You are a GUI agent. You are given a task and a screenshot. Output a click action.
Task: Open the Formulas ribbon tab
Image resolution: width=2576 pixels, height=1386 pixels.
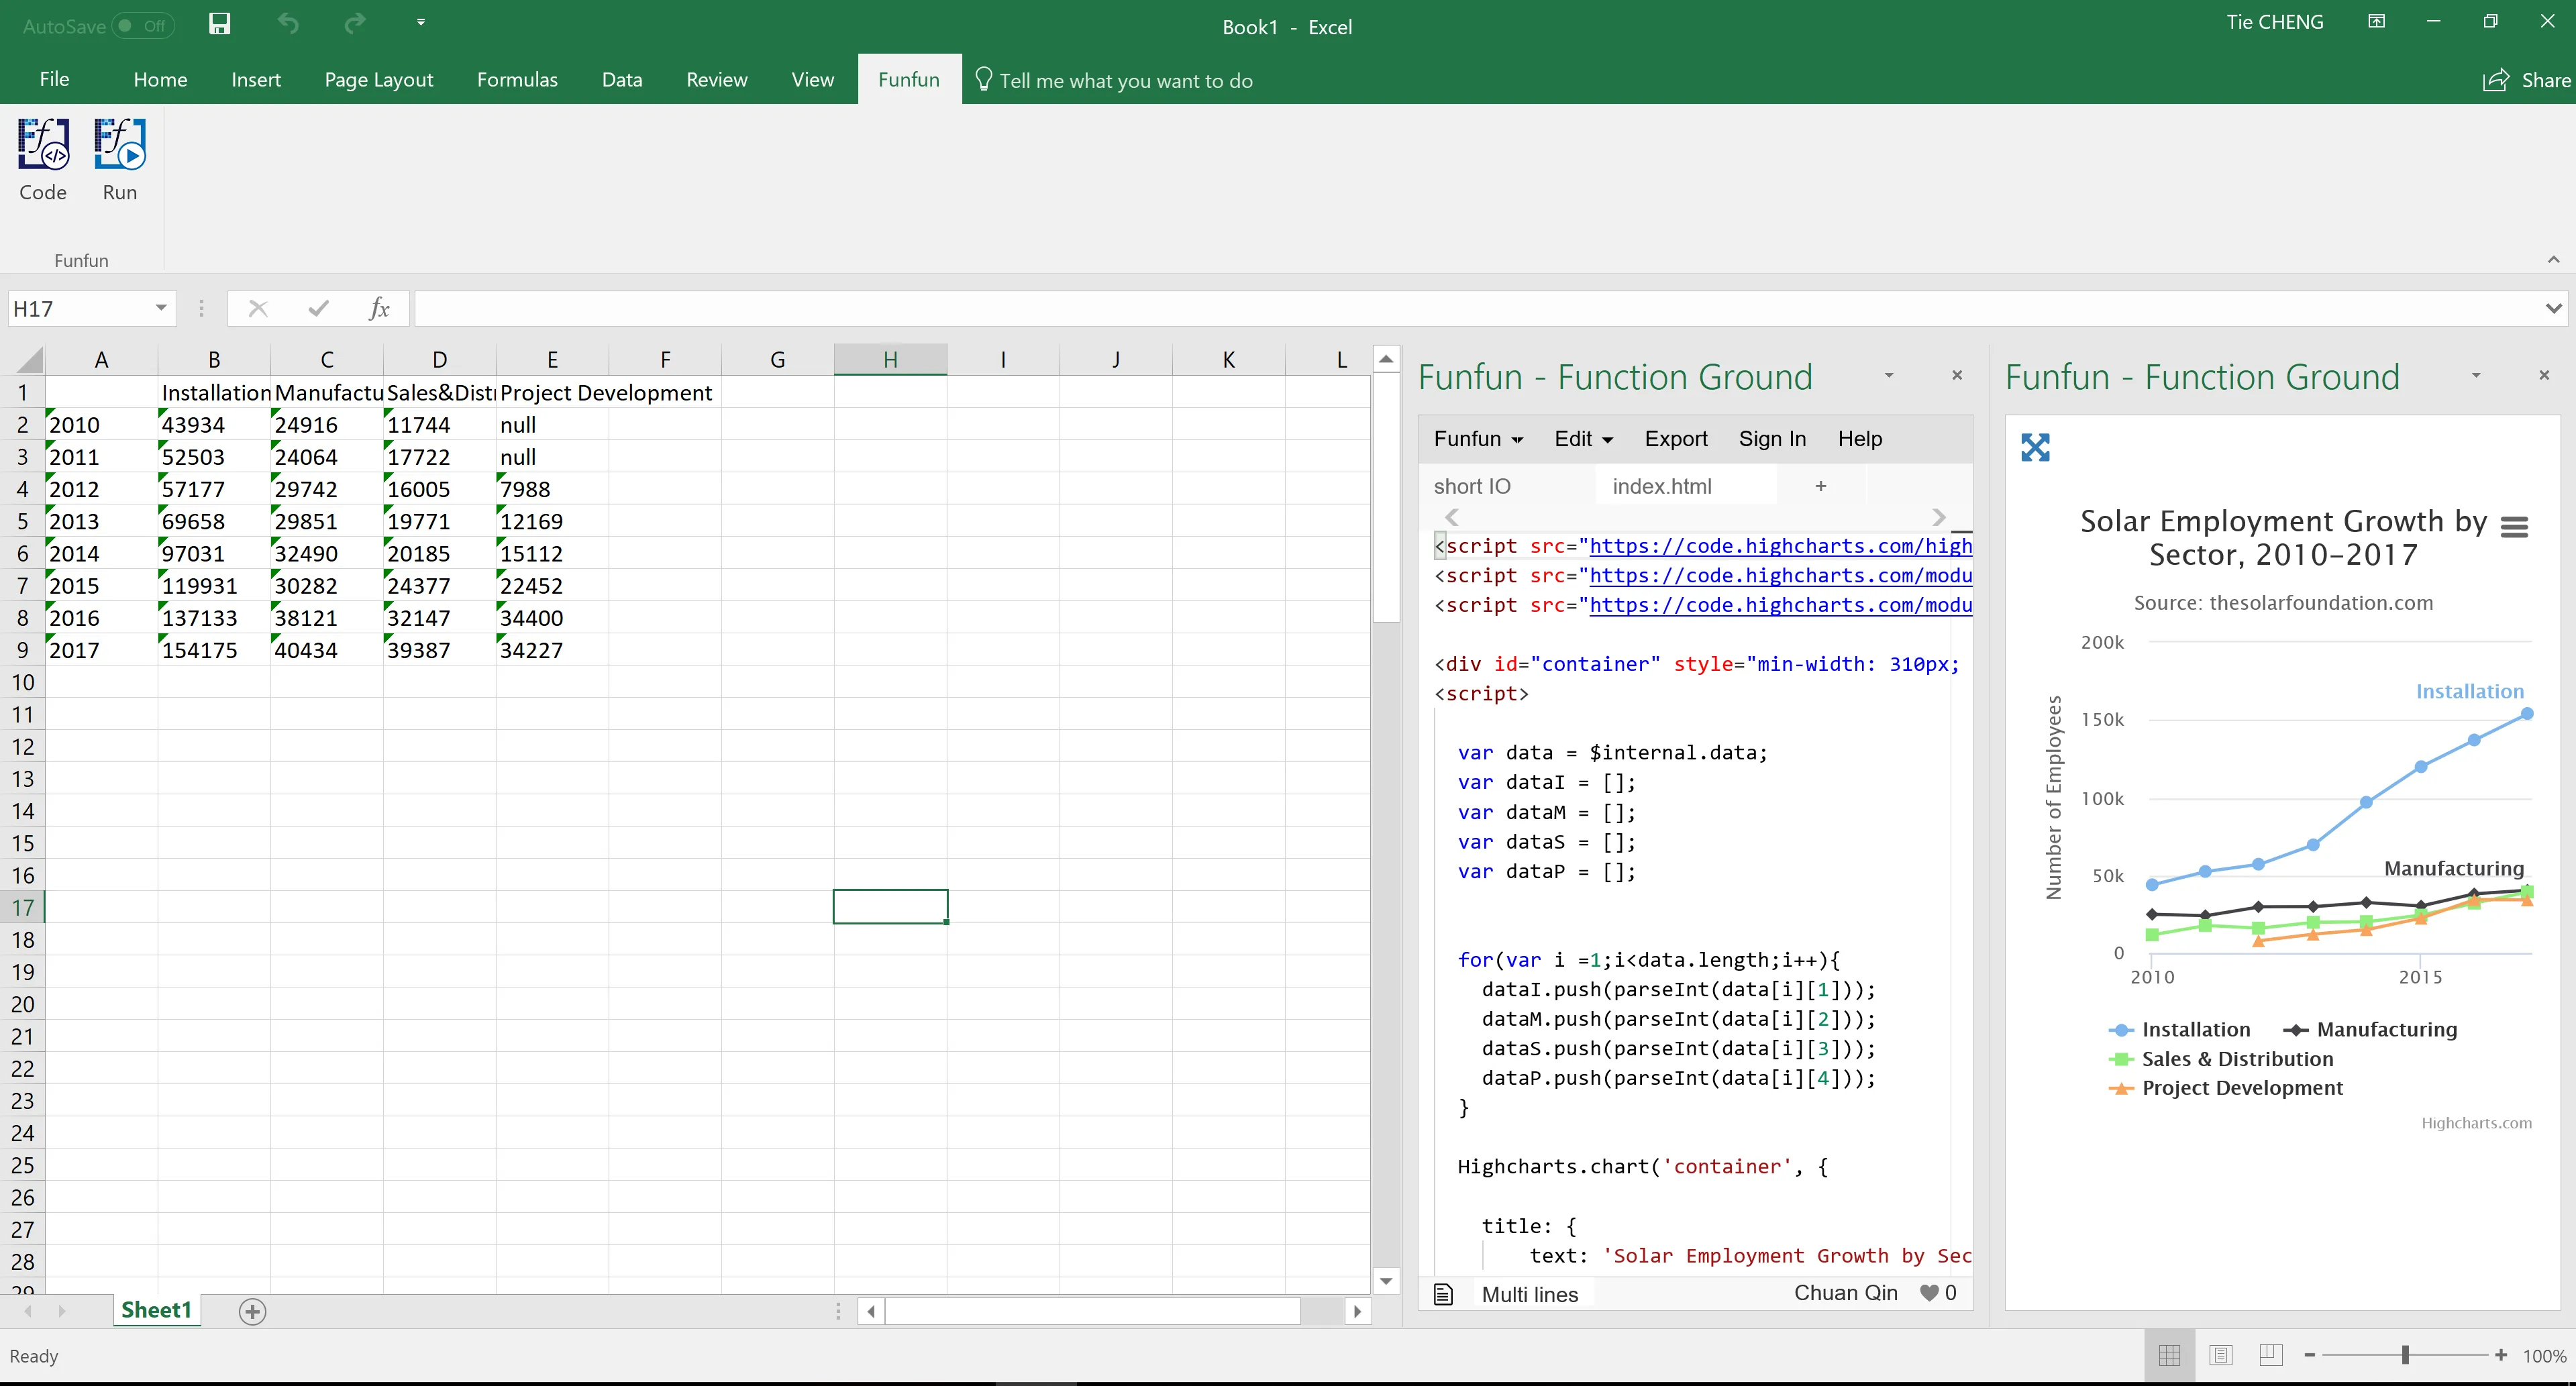pos(517,80)
